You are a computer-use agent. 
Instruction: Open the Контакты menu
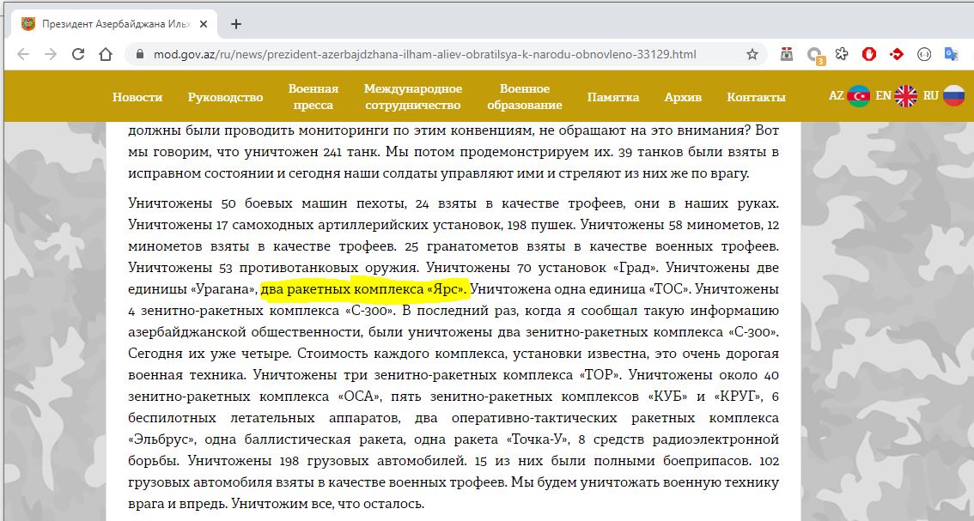tap(756, 97)
